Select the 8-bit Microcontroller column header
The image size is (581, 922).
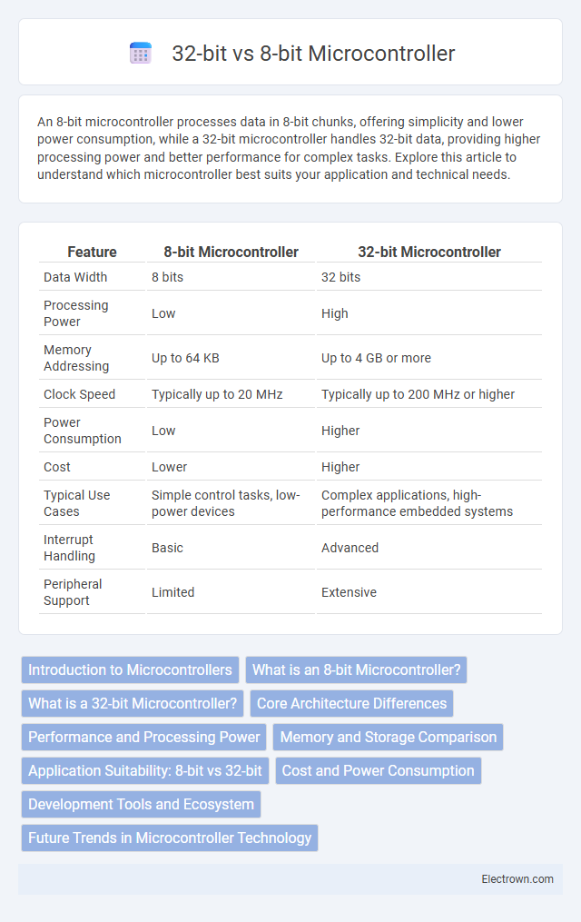coord(231,252)
